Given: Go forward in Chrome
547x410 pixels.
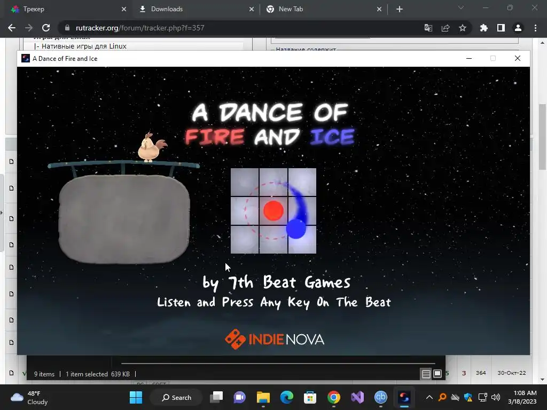Looking at the screenshot, I should pyautogui.click(x=29, y=28).
